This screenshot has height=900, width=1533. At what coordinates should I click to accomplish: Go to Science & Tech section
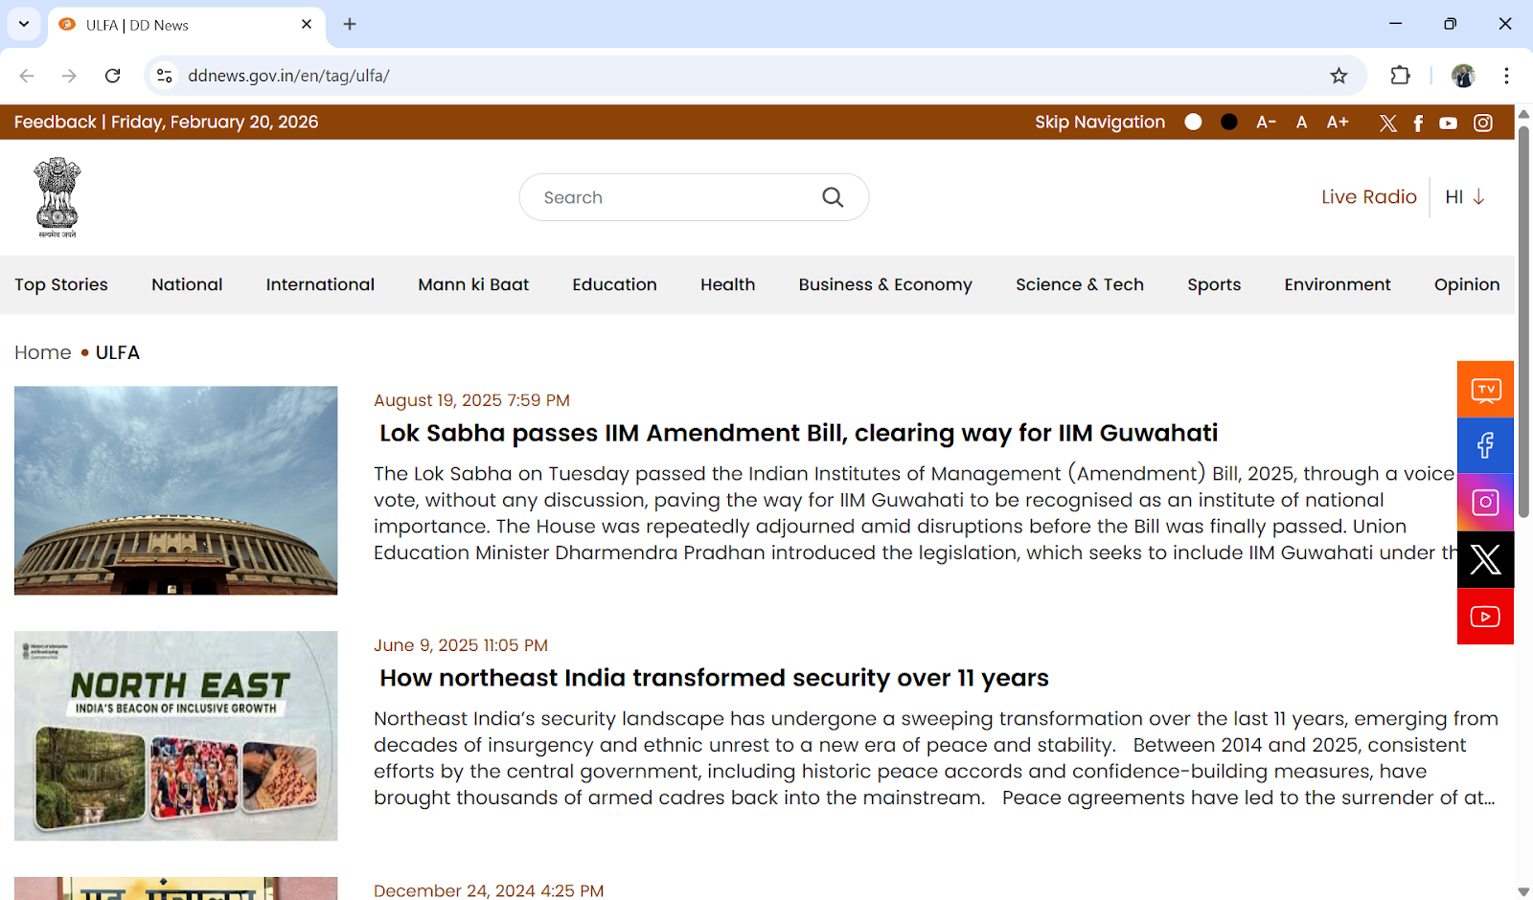pyautogui.click(x=1079, y=284)
